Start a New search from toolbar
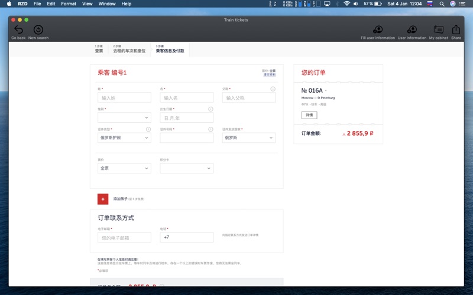 point(38,29)
